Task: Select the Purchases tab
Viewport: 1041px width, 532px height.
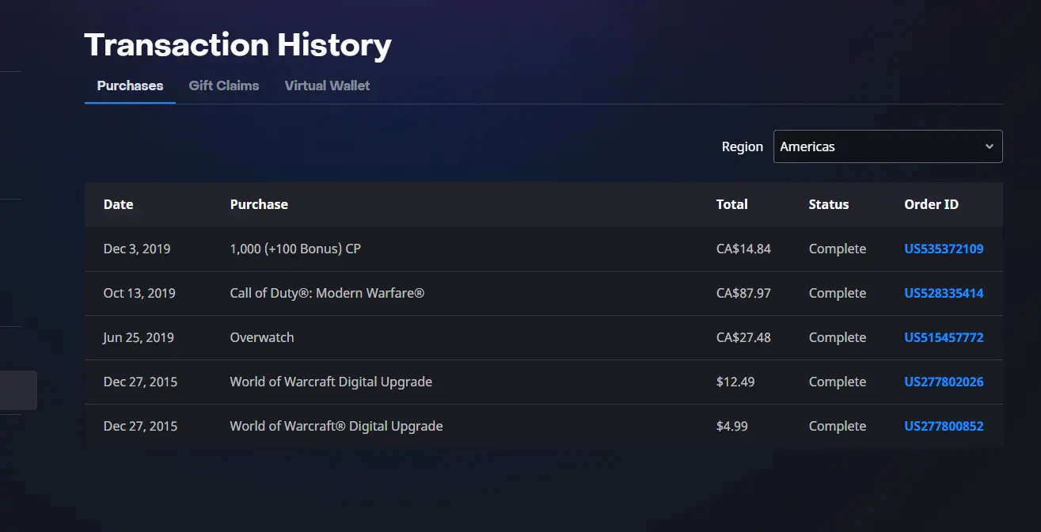Action: point(130,85)
